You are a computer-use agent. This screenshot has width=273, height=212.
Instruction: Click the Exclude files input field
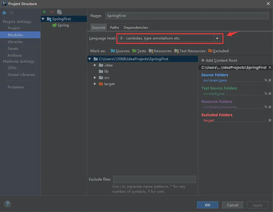point(154,179)
